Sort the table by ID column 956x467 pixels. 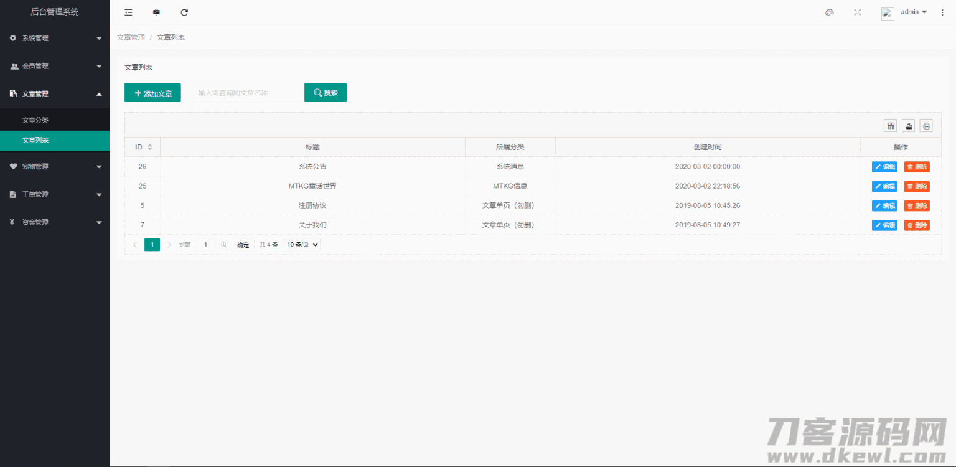click(x=149, y=147)
